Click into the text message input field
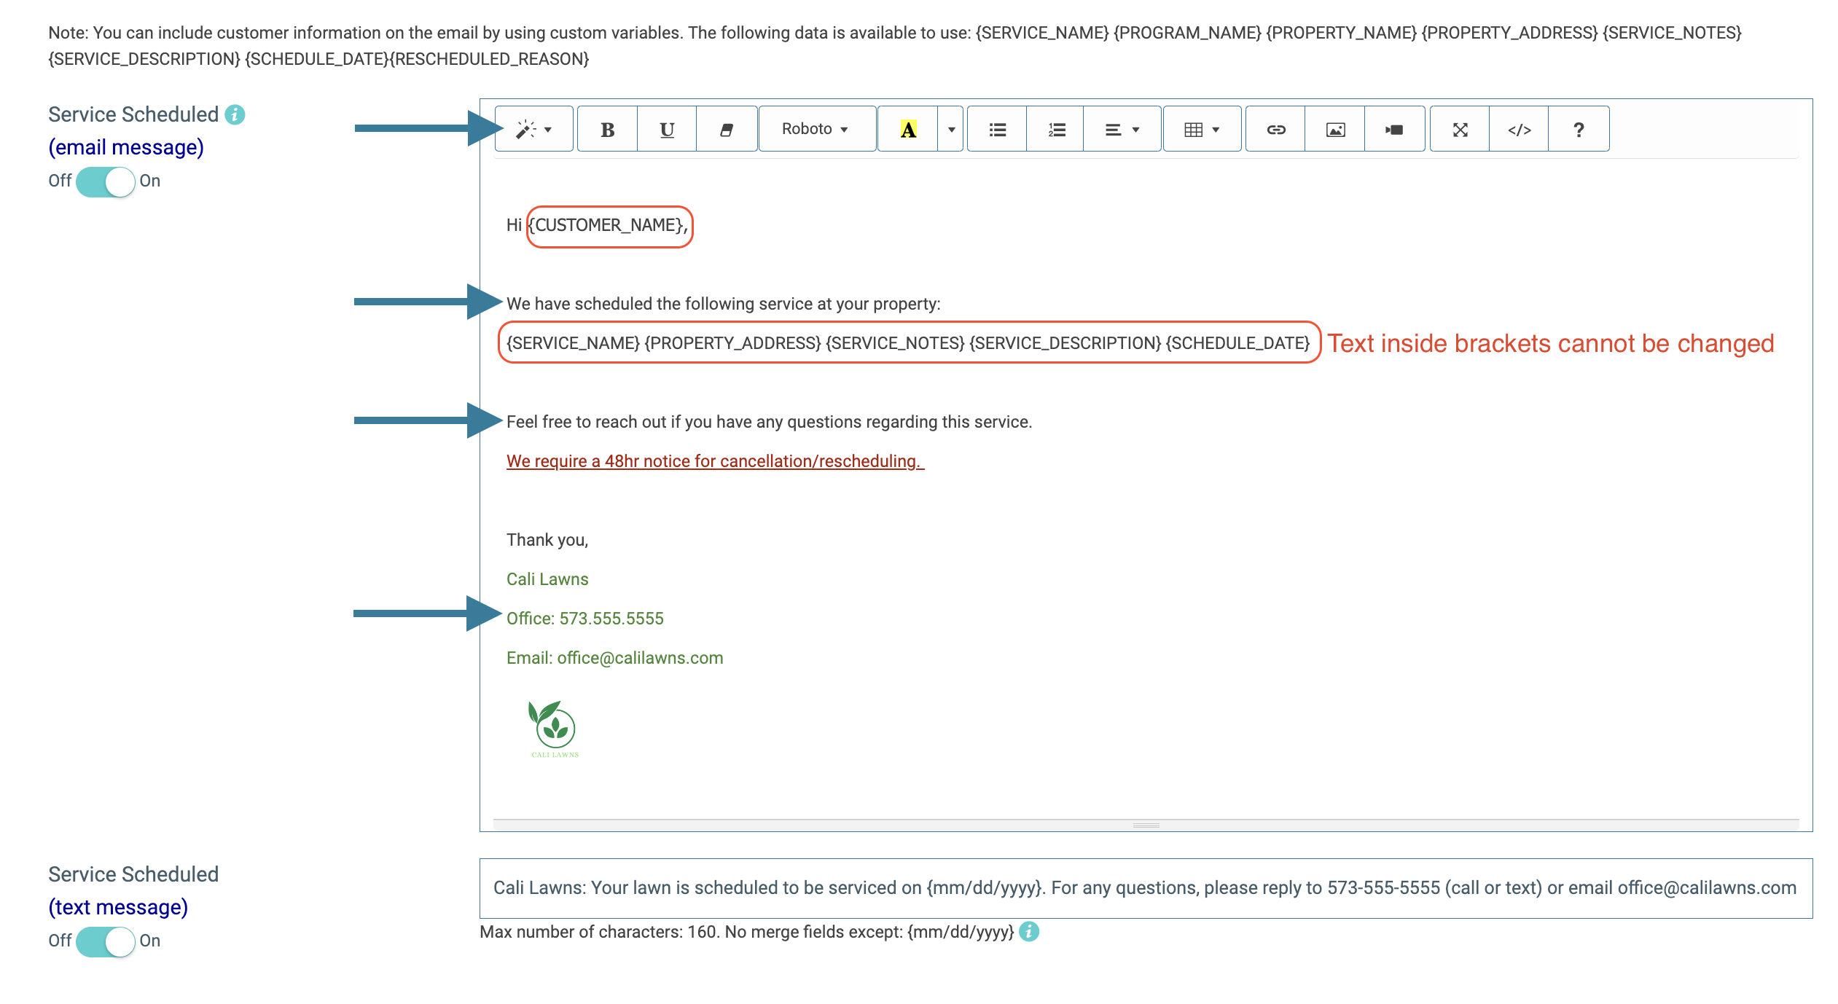Viewport: 1838px width, 1004px height. pos(1144,888)
